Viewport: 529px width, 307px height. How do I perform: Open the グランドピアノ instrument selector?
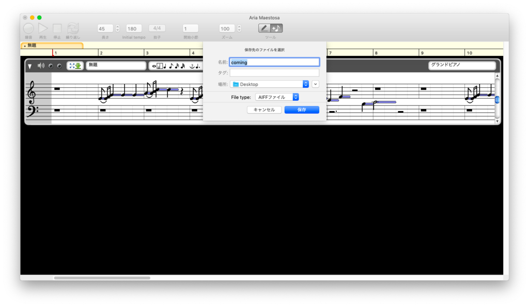[462, 66]
